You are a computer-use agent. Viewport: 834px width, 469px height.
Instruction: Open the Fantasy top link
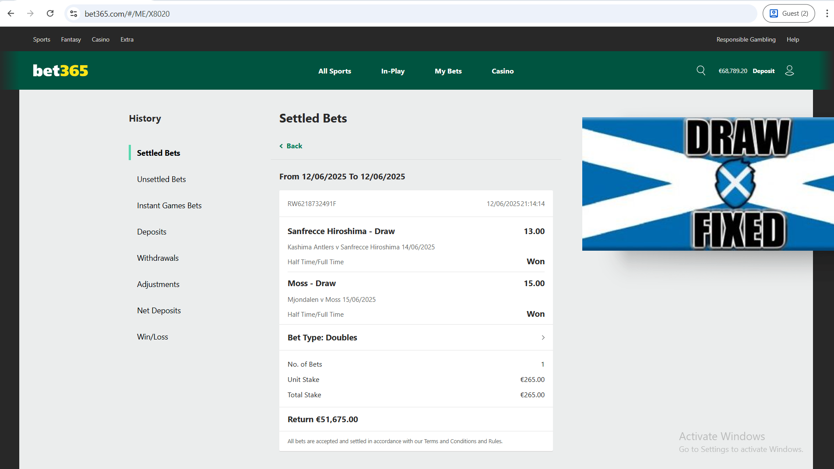(71, 39)
